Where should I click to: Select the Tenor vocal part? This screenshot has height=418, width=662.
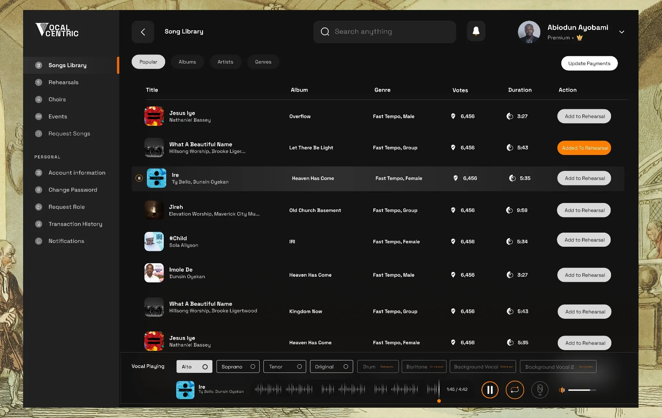point(284,367)
